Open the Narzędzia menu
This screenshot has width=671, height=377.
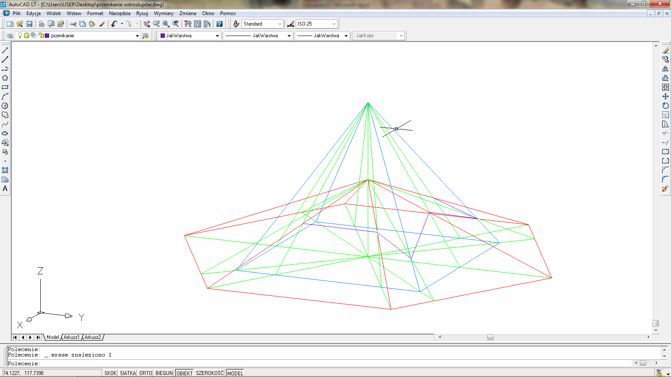tap(120, 13)
